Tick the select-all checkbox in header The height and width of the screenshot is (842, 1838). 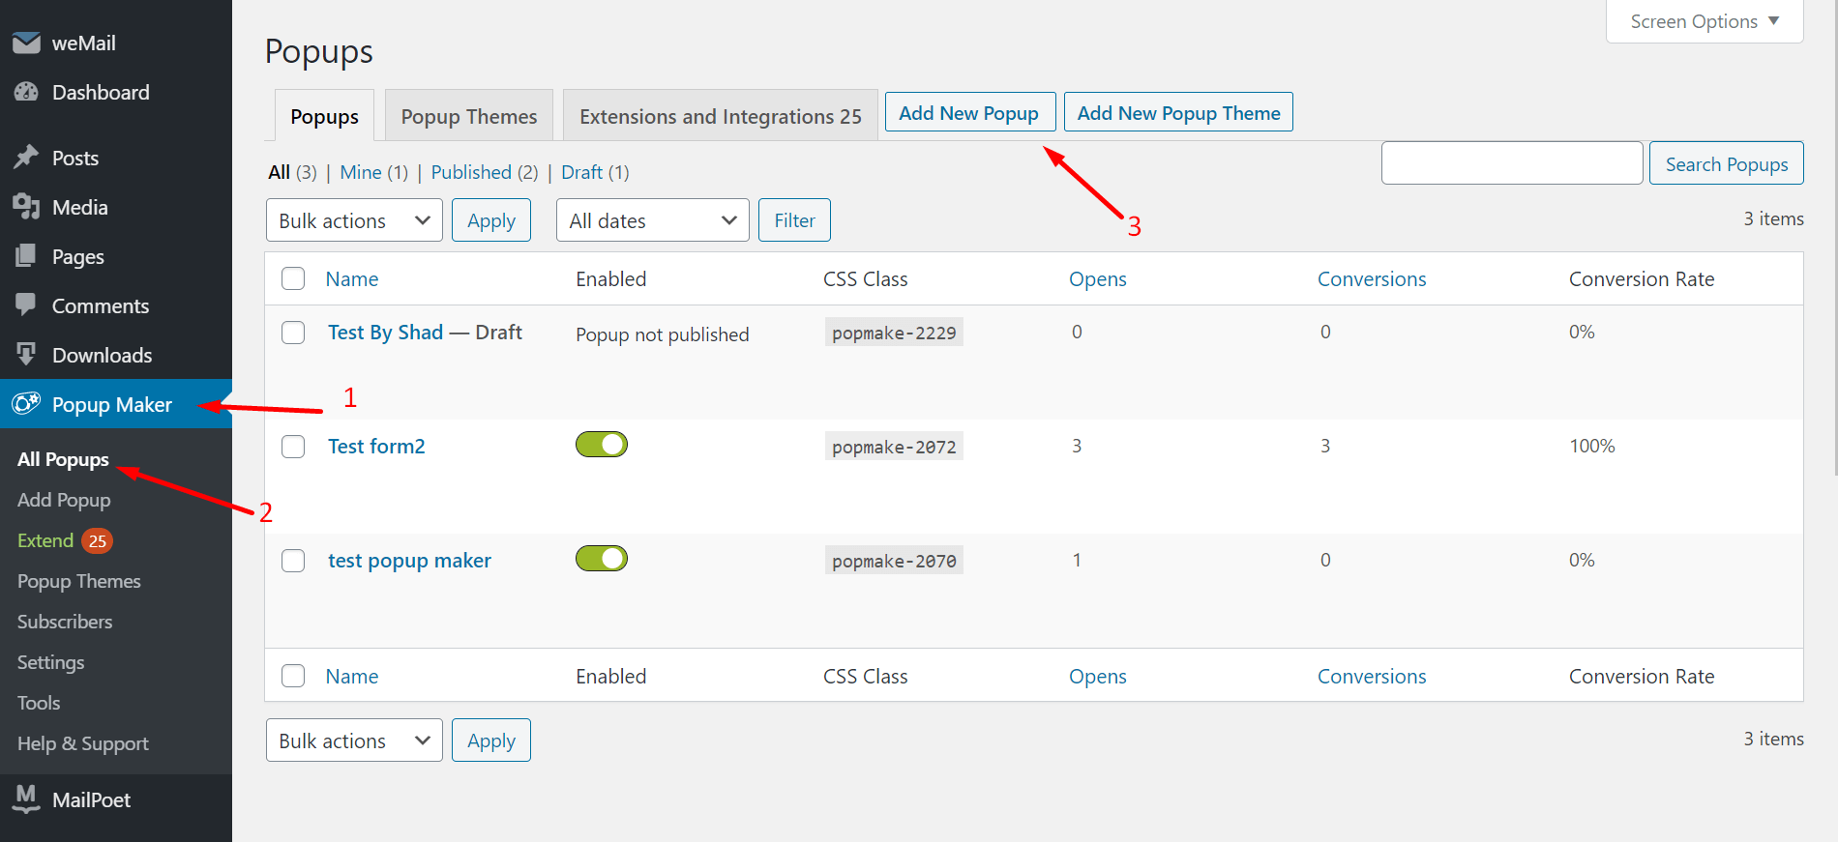[x=293, y=279]
